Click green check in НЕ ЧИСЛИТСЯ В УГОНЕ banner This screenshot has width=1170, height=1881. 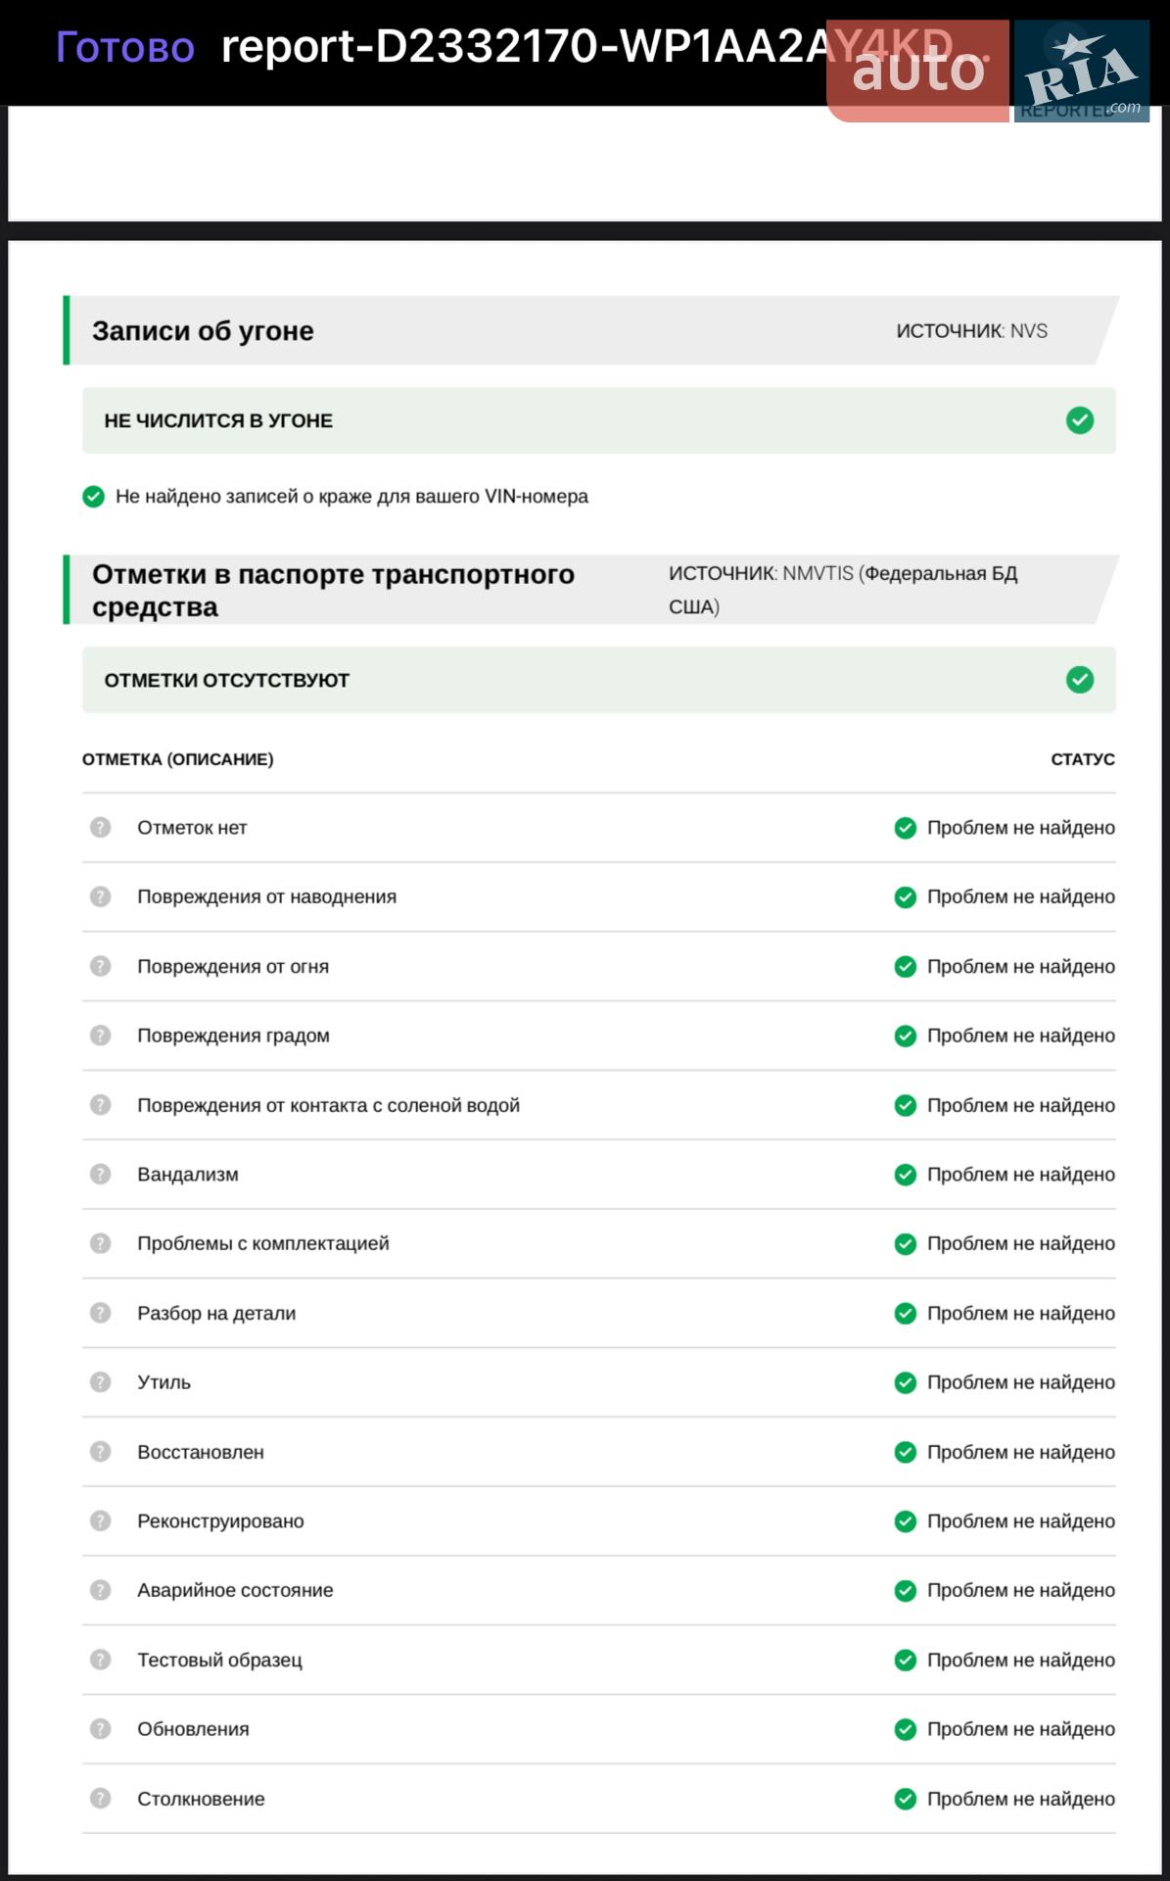point(1080,420)
